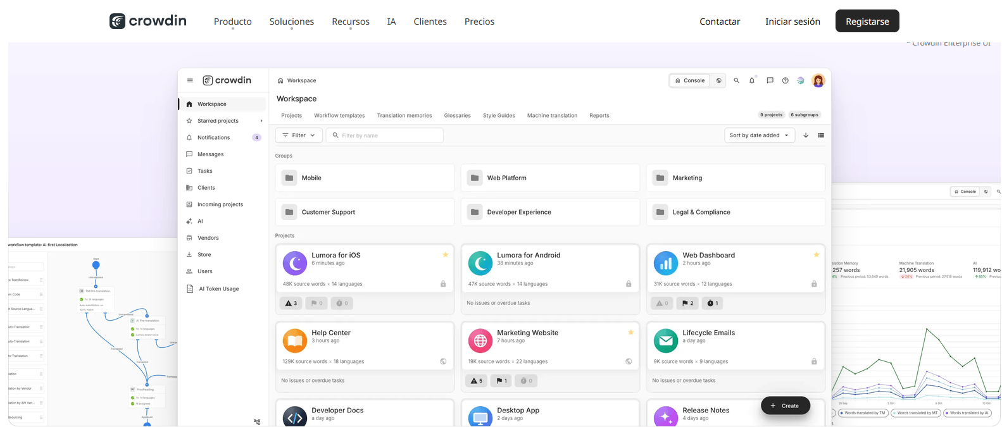Switch to list view layout icon

click(821, 135)
